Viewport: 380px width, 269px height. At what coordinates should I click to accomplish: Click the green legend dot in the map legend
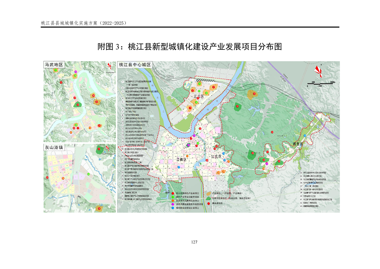(173, 197)
